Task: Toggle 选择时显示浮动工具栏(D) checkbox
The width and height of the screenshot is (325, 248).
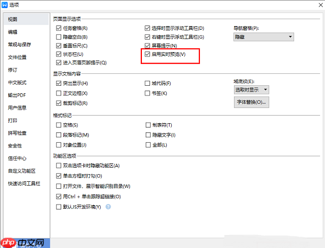Action: (x=147, y=28)
